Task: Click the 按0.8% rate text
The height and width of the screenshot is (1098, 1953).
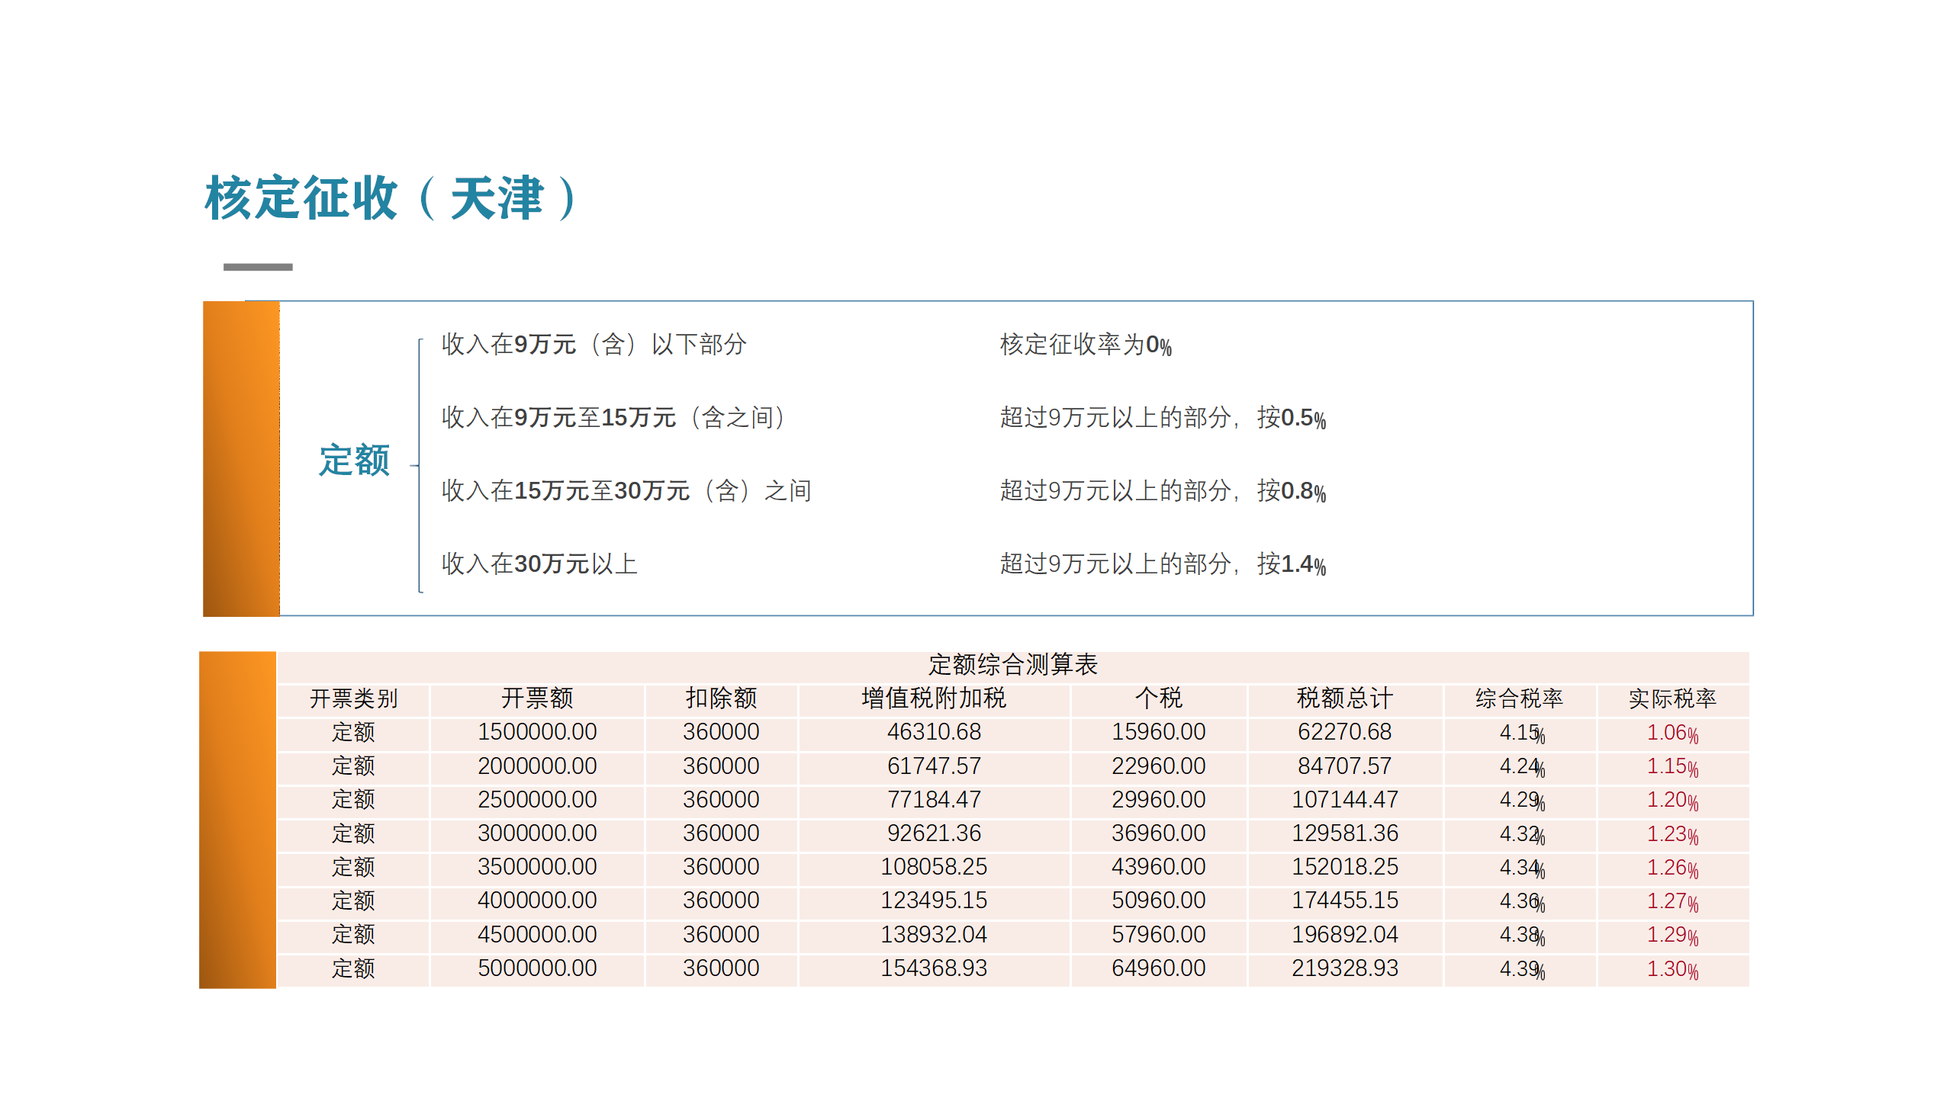Action: pos(1291,491)
